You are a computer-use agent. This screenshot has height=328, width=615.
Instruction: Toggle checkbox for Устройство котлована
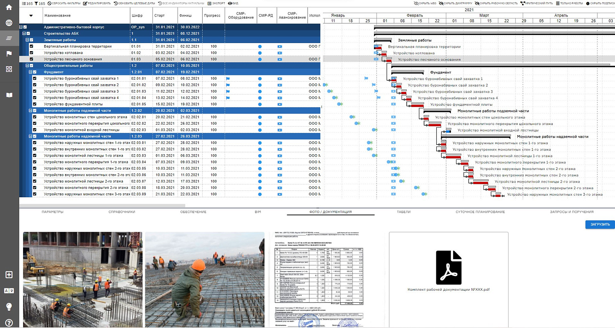click(x=32, y=53)
